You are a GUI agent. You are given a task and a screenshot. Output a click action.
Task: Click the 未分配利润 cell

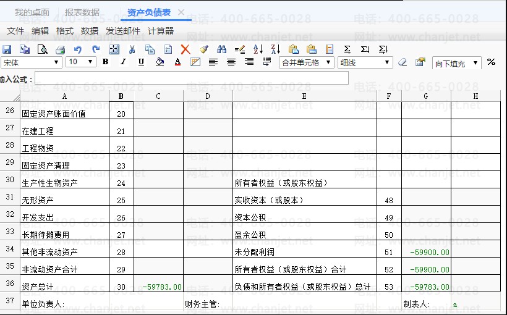[305, 249]
